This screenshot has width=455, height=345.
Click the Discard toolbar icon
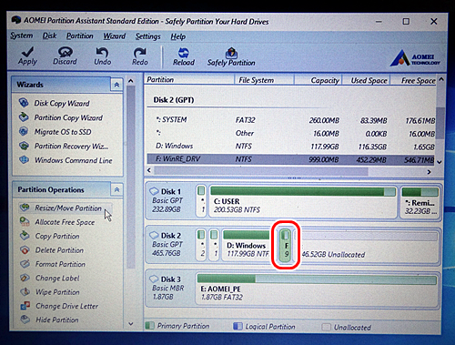point(66,52)
